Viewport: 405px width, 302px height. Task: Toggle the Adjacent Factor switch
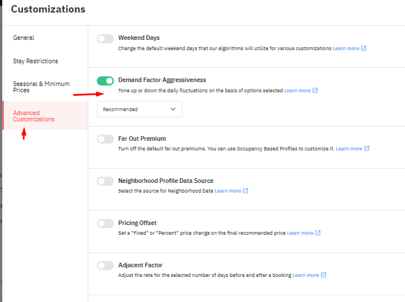[105, 266]
